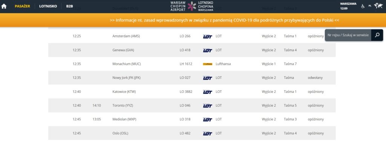Switch language using the PL selector
386x141 pixels.
coord(370,6)
